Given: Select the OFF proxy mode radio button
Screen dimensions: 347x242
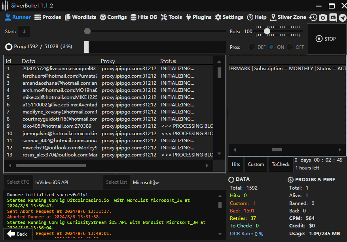Looking at the screenshot, I should click(290, 47).
